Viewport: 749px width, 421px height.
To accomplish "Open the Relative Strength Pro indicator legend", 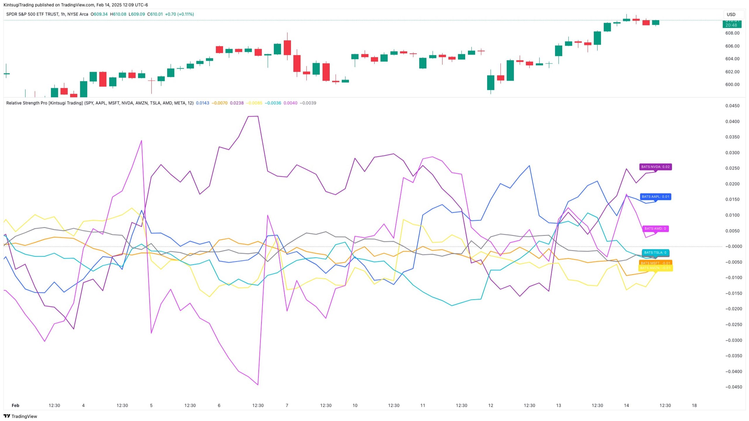I will click(x=100, y=103).
